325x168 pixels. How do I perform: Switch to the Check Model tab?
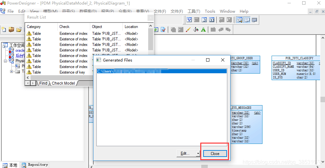[x=63, y=83]
